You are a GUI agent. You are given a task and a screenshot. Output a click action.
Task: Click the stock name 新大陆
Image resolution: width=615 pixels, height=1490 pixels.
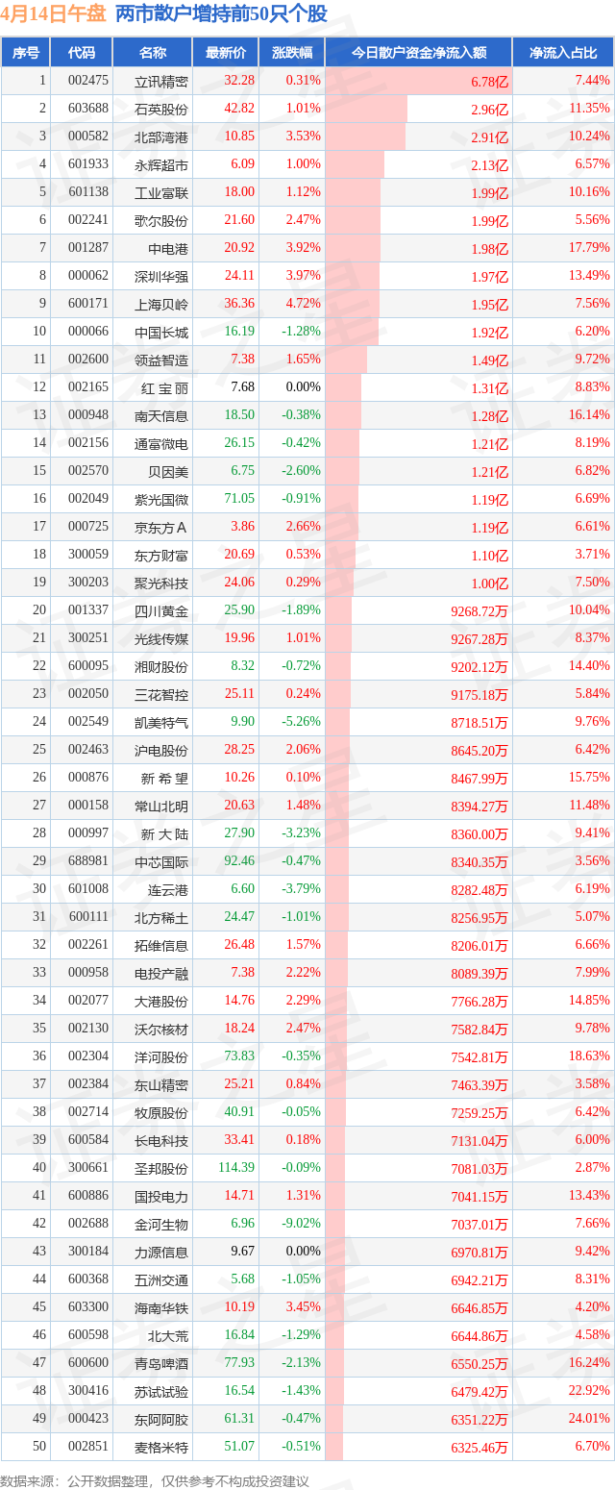tap(165, 834)
